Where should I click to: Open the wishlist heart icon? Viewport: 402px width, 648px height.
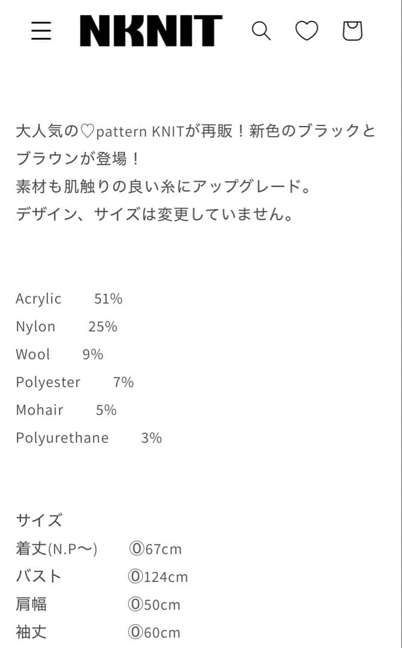[307, 31]
